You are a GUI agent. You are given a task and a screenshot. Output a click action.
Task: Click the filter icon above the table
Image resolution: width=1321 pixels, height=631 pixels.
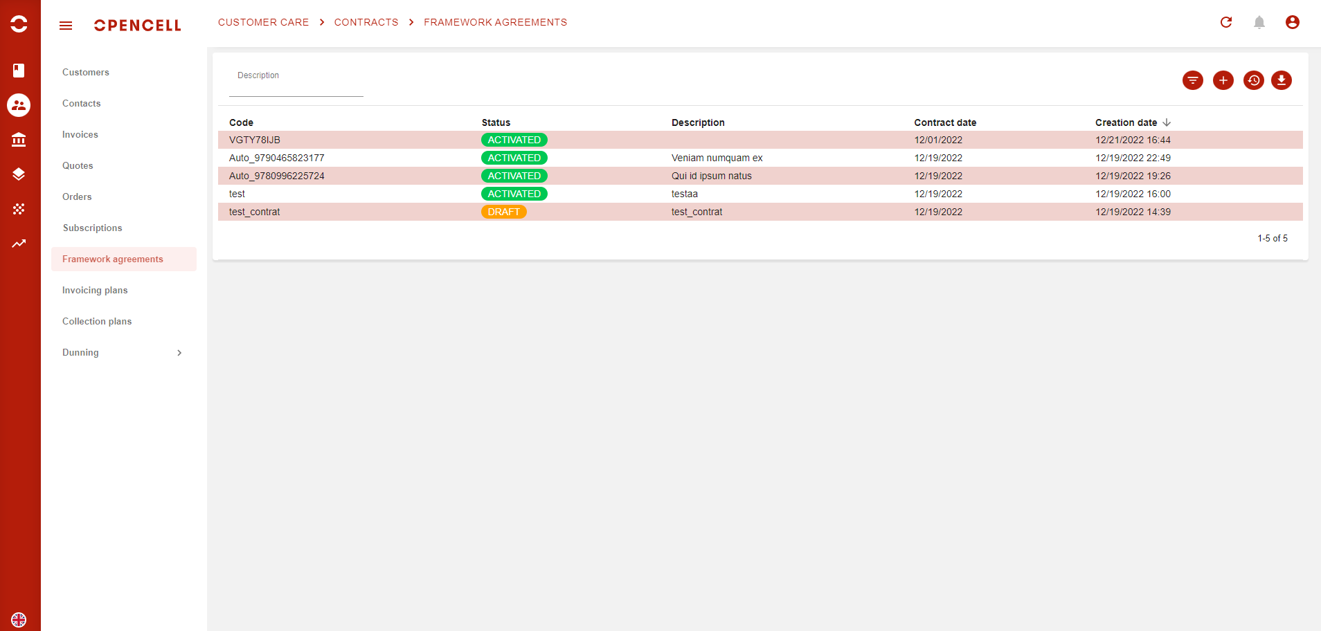pyautogui.click(x=1192, y=80)
